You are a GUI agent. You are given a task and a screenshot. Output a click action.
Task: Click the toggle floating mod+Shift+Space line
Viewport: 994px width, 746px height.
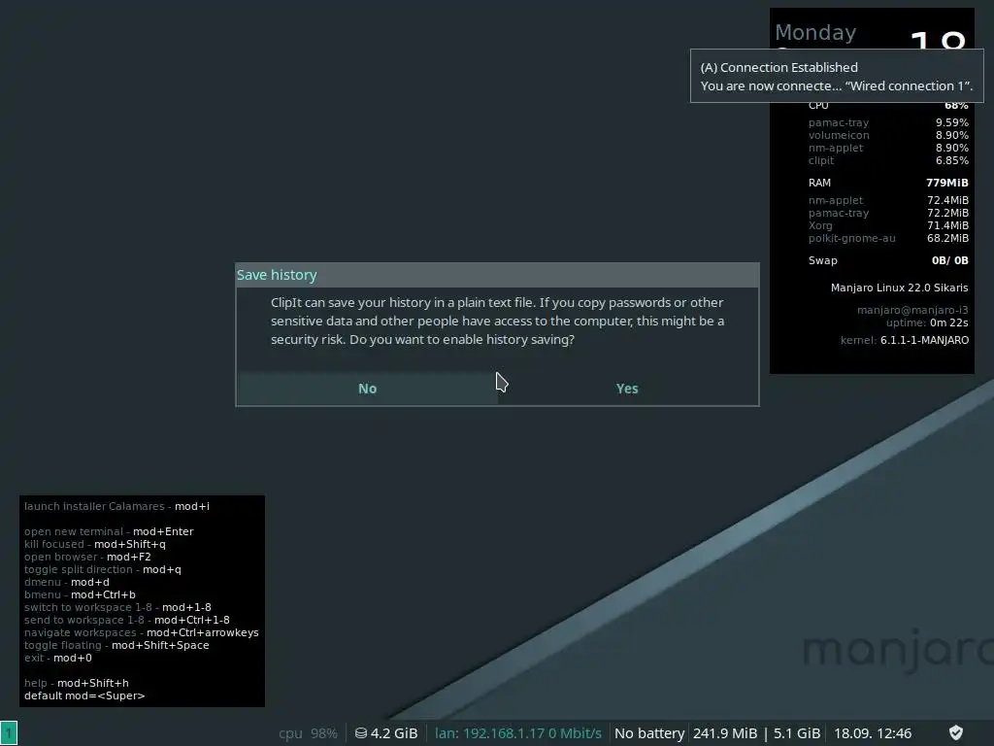point(116,646)
